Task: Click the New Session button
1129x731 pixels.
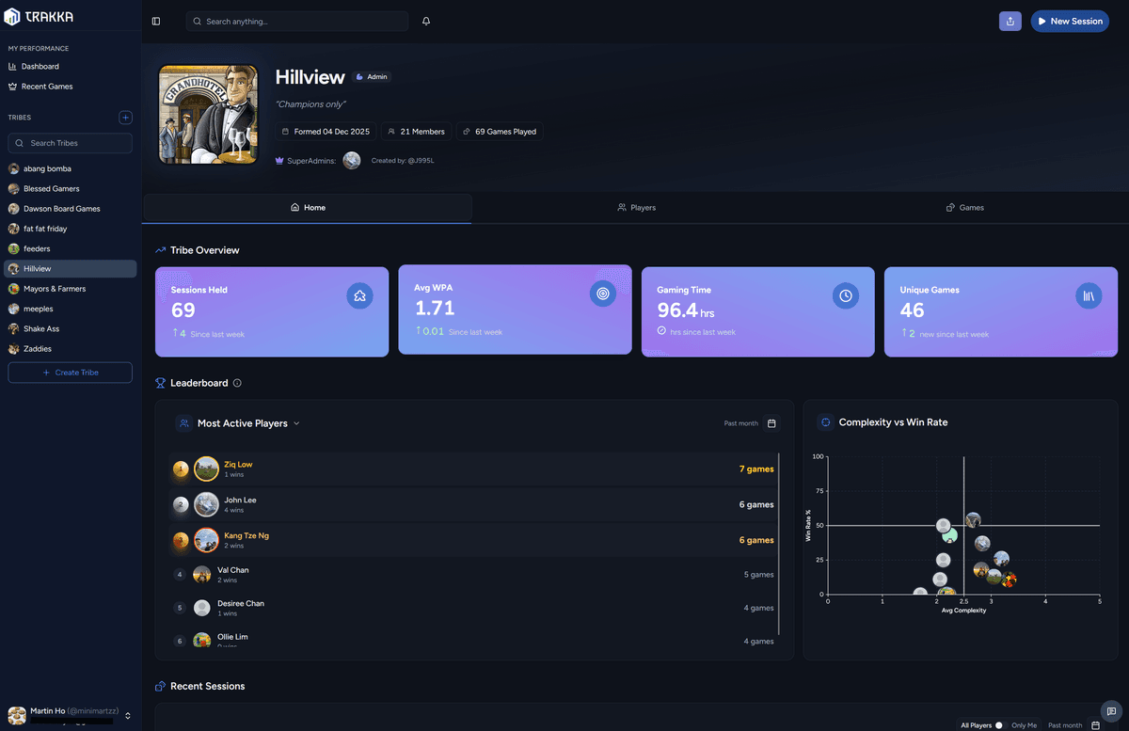Action: [x=1070, y=21]
